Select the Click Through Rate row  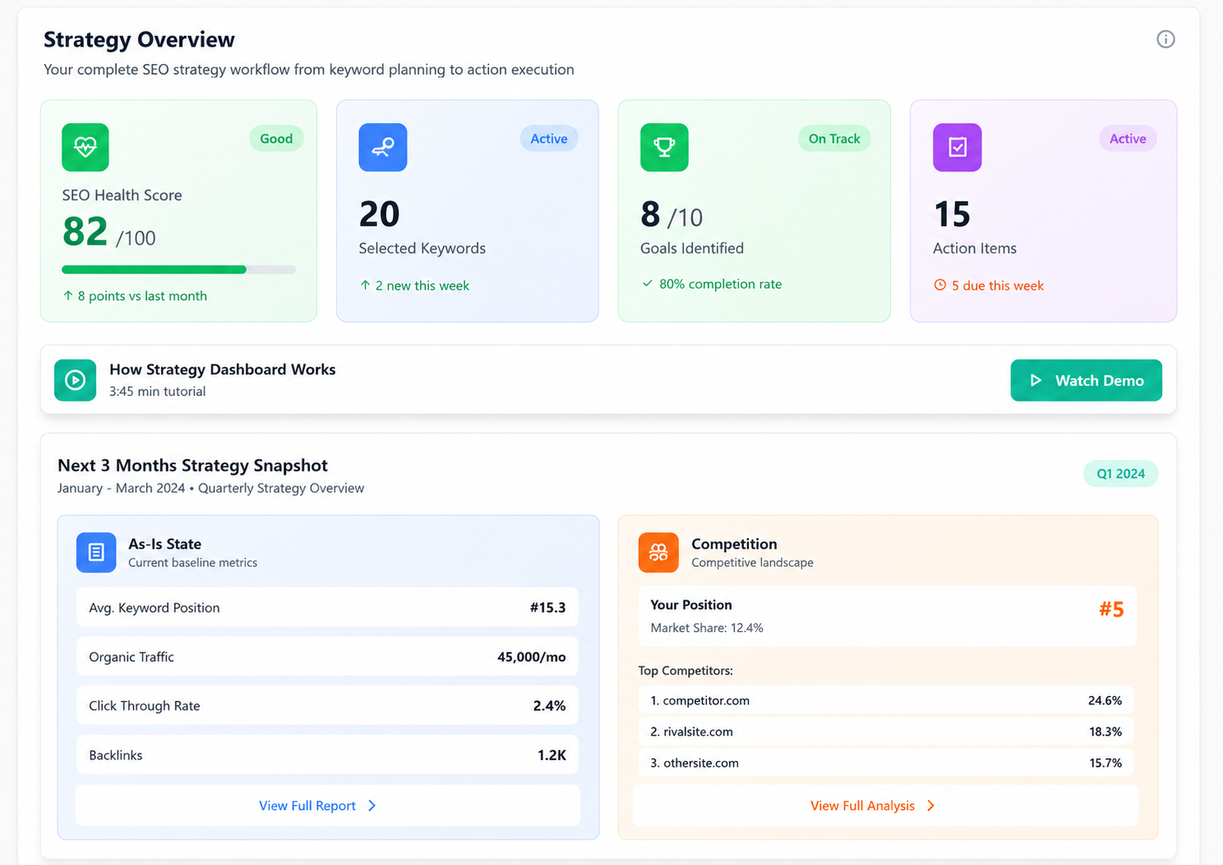327,706
